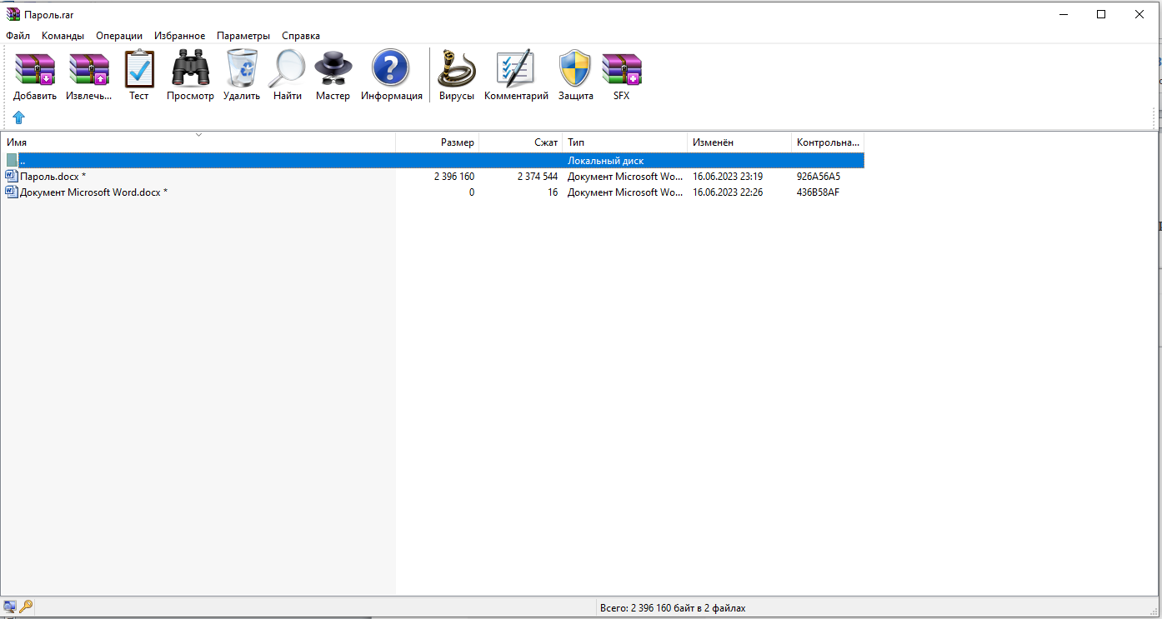Viewport: 1162px width, 619px height.
Task: Click the key password icon in status bar
Action: click(x=26, y=607)
